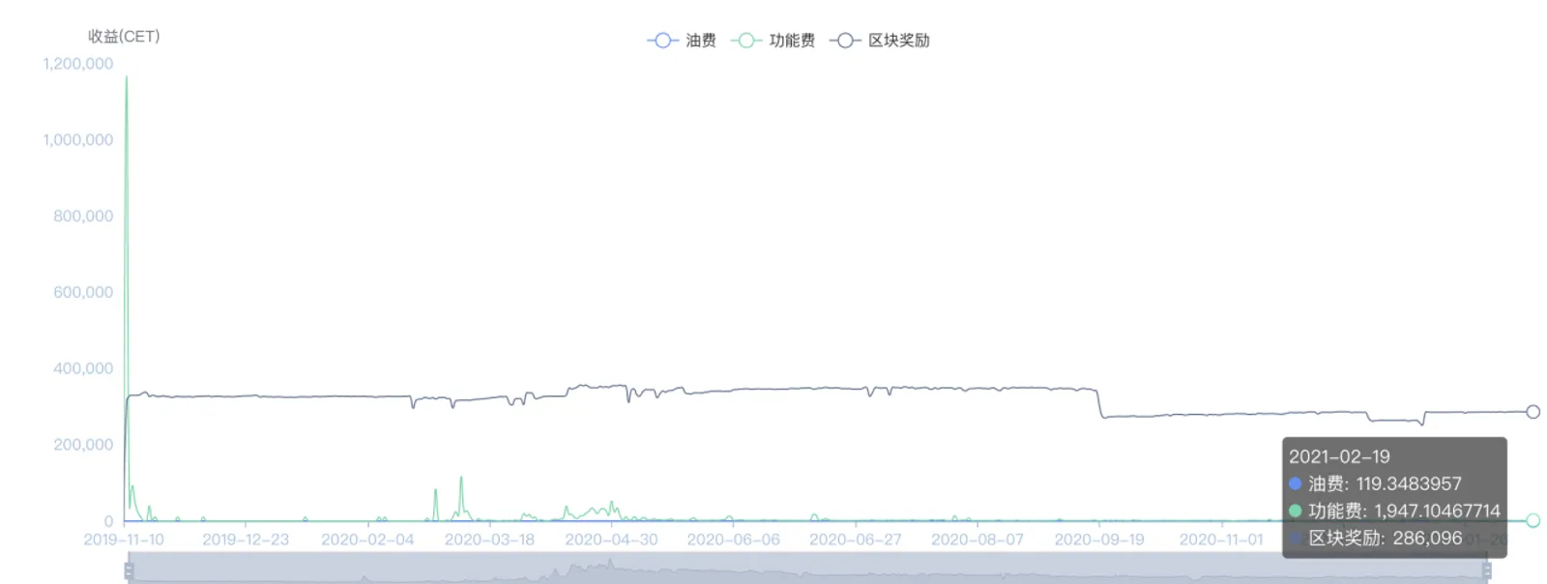Click y-axis value 200,000
This screenshot has width=1547, height=584.
[x=83, y=445]
